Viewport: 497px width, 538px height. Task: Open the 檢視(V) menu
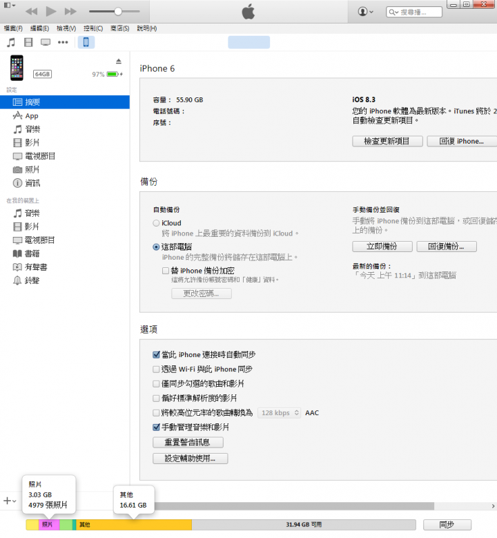click(66, 28)
